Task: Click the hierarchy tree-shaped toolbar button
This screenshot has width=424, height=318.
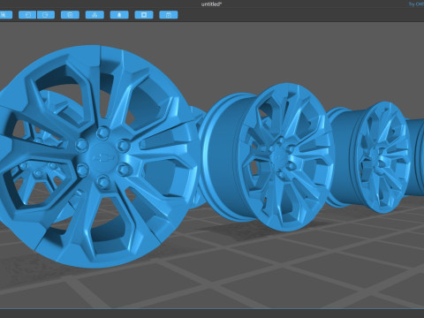Action: (95, 15)
